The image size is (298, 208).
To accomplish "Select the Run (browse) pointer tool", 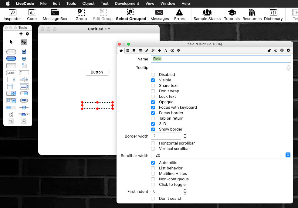I will [11, 42].
